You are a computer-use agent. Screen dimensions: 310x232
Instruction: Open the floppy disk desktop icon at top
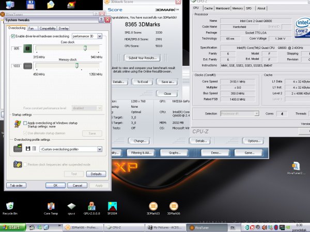click(x=30, y=5)
